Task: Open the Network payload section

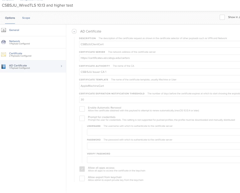Action: 33,42
